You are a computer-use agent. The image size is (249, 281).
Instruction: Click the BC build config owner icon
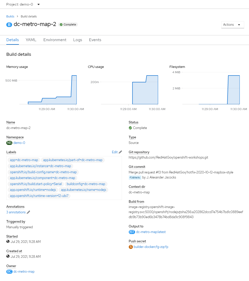click(x=9, y=272)
